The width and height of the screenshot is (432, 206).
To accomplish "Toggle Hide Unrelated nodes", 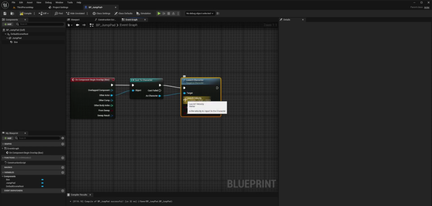I will click(75, 13).
